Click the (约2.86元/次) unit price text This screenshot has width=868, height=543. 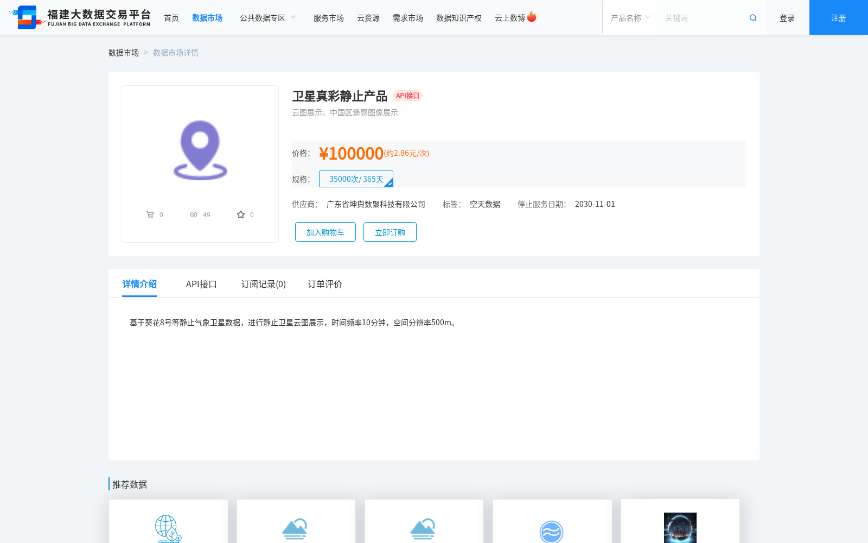coord(406,153)
